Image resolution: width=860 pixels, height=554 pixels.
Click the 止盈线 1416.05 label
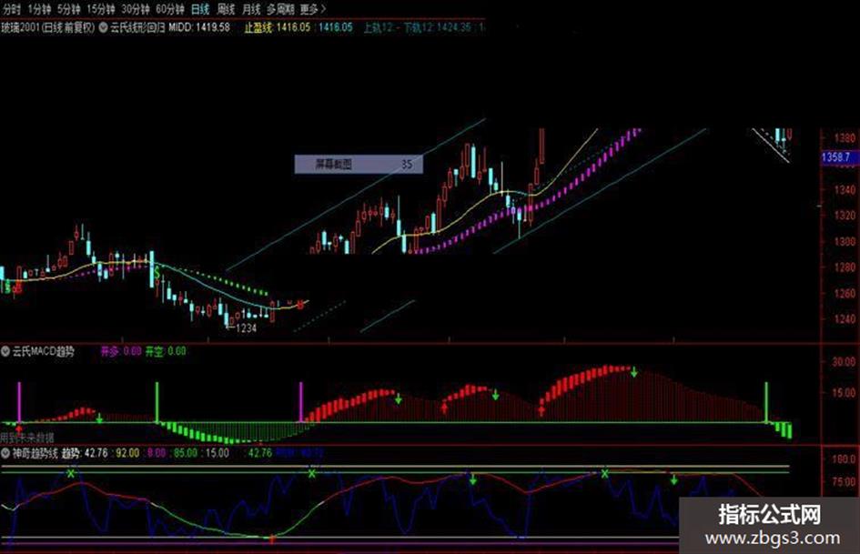[277, 27]
